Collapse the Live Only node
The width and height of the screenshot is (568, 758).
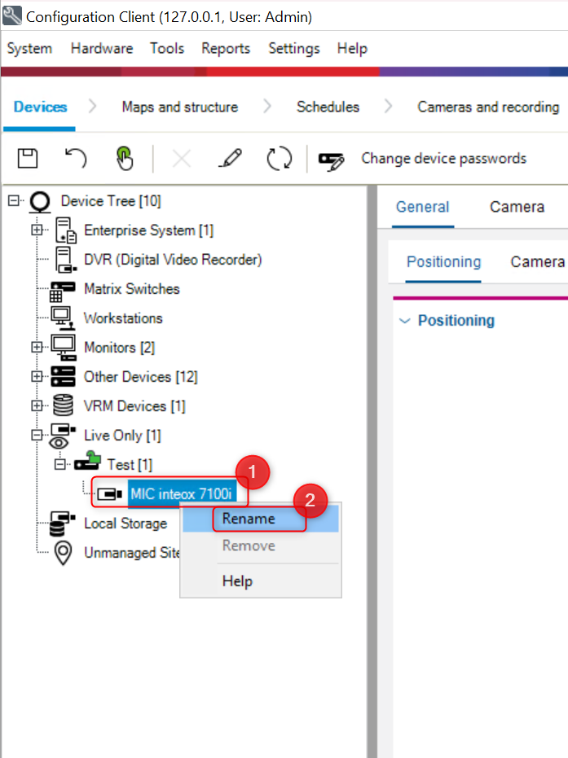pyautogui.click(x=37, y=436)
